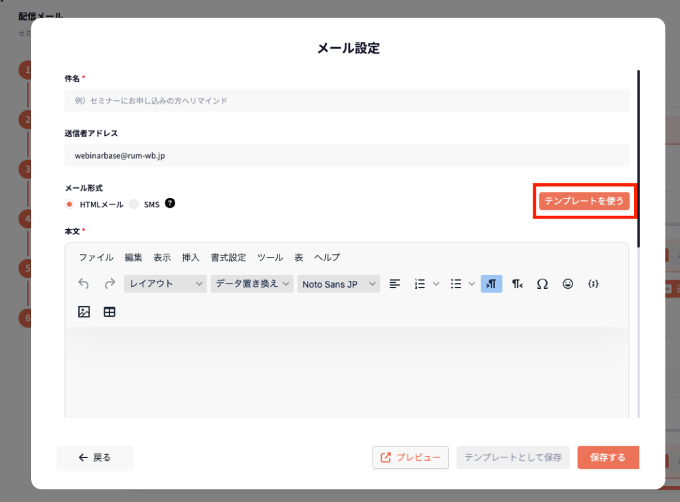Click the 件名 subject input field

click(x=346, y=101)
